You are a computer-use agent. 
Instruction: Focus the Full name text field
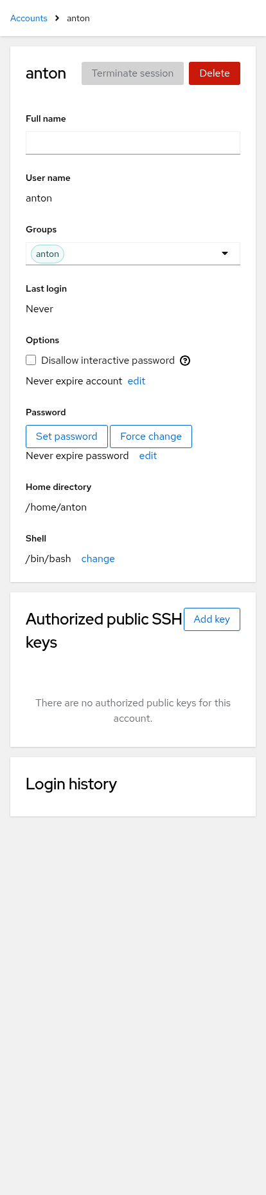click(133, 143)
